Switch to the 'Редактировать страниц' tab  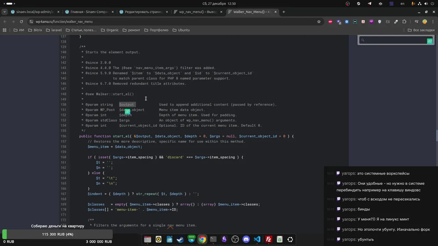[x=144, y=12]
